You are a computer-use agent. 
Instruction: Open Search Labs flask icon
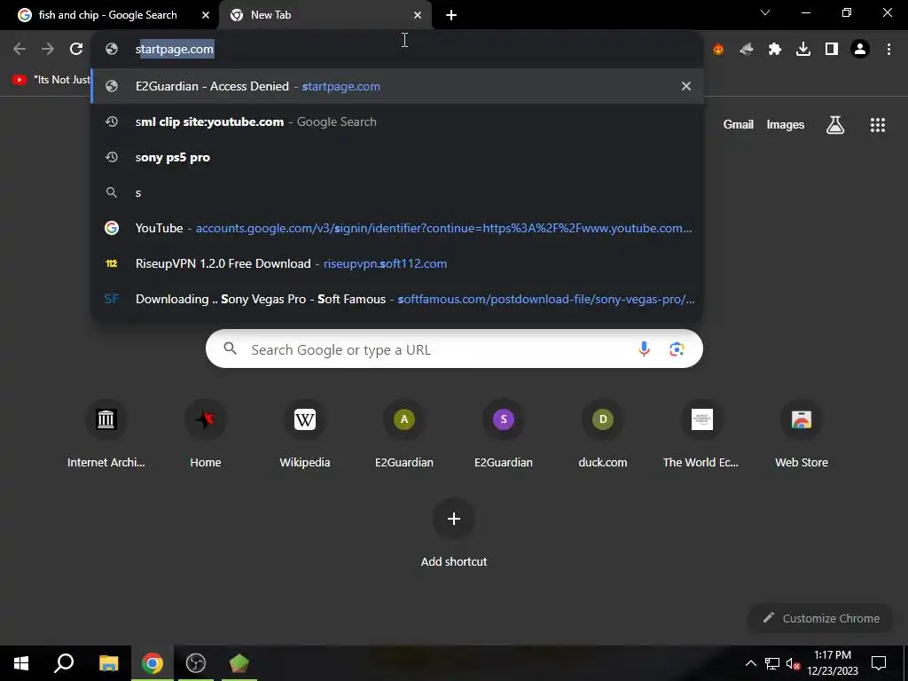coord(835,124)
